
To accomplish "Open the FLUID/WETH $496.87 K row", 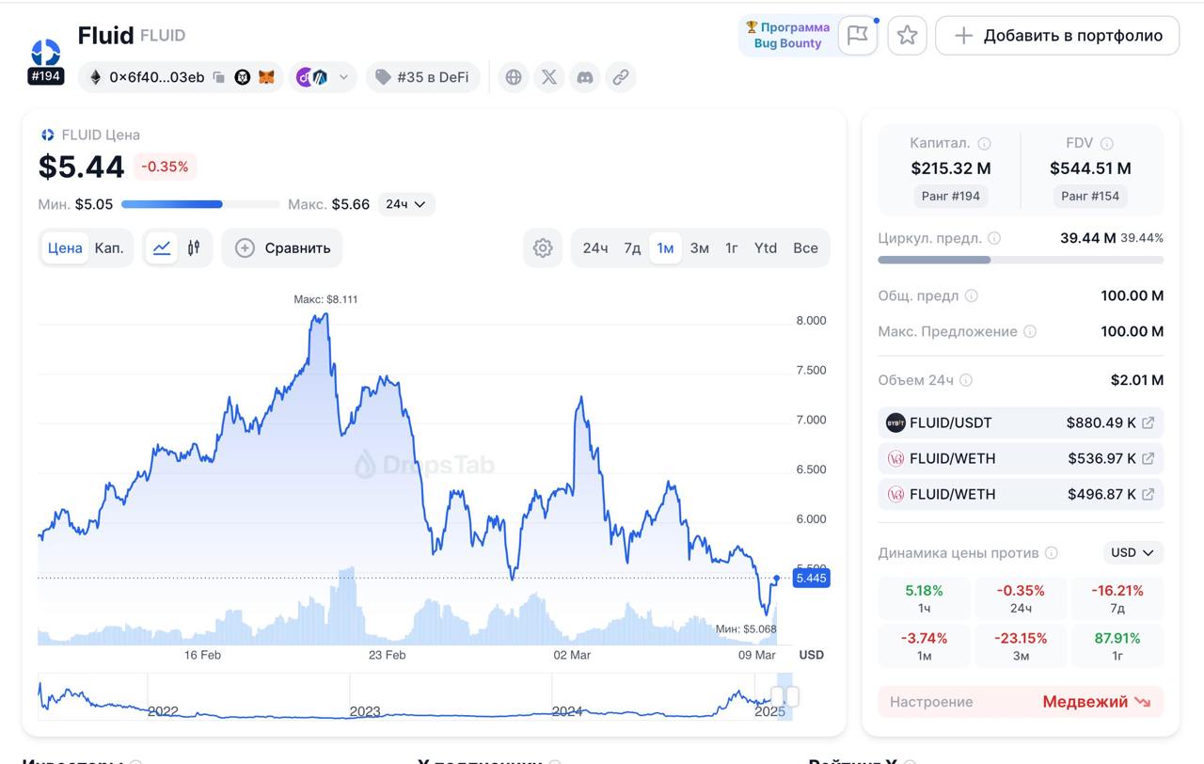I will (x=1021, y=494).
